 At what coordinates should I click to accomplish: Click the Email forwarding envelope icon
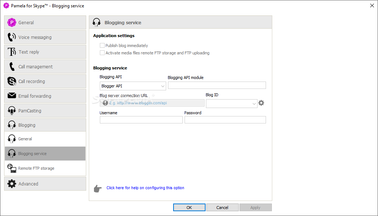[x=11, y=96]
